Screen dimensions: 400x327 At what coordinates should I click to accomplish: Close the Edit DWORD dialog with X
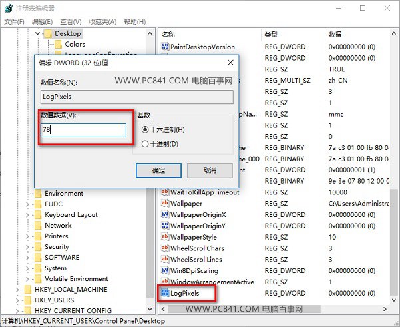click(230, 63)
